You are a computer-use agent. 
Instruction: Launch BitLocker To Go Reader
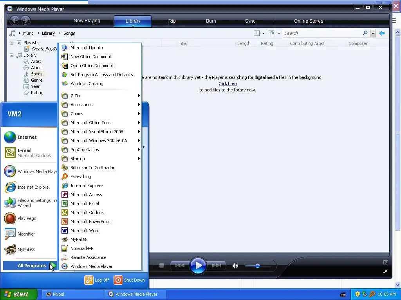pyautogui.click(x=100, y=168)
